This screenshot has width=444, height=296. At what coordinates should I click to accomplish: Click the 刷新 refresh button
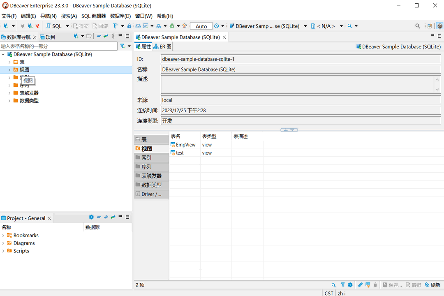pyautogui.click(x=432, y=285)
